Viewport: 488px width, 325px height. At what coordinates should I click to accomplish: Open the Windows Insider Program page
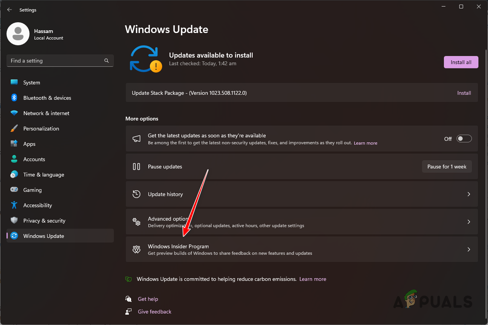(301, 249)
